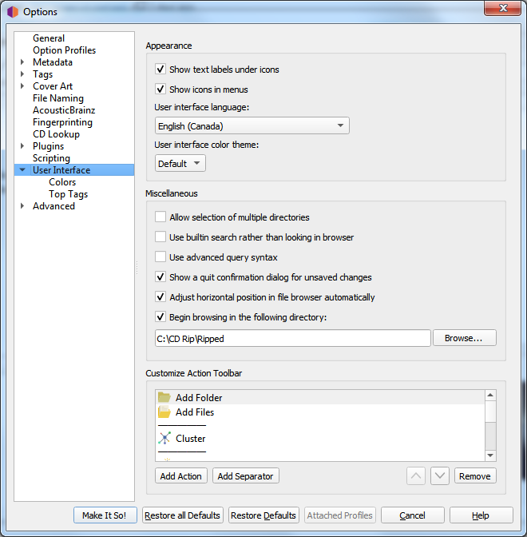Click the move down arrow button
The height and width of the screenshot is (537, 527).
[440, 475]
